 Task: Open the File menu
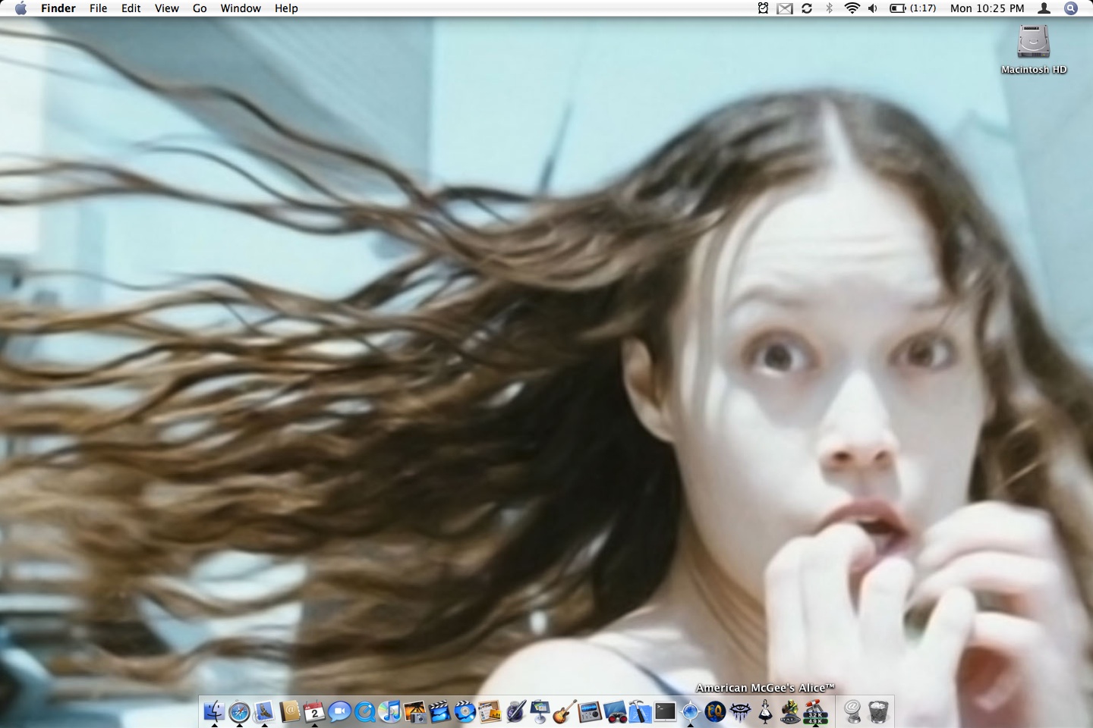click(x=98, y=8)
